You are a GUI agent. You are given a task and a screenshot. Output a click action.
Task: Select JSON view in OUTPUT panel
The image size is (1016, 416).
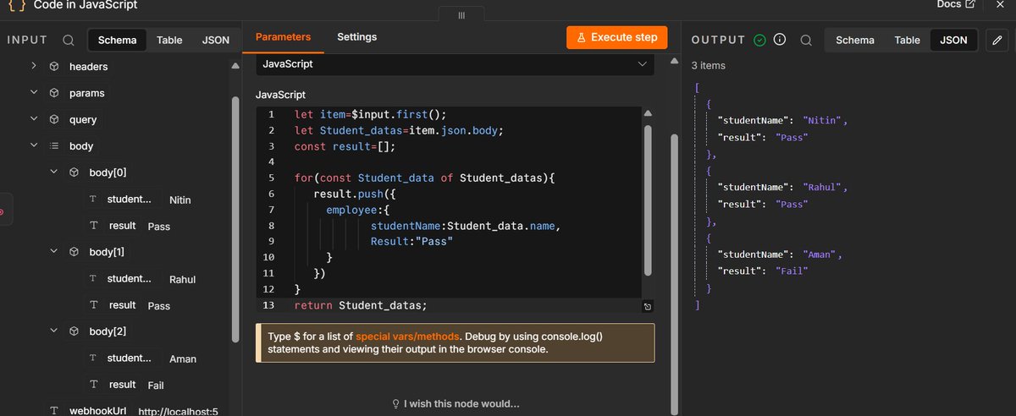pyautogui.click(x=954, y=40)
